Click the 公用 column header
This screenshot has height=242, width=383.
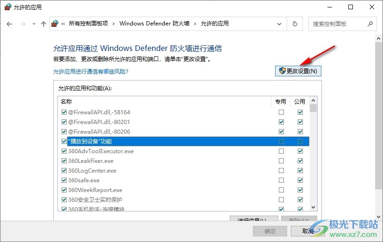300,101
